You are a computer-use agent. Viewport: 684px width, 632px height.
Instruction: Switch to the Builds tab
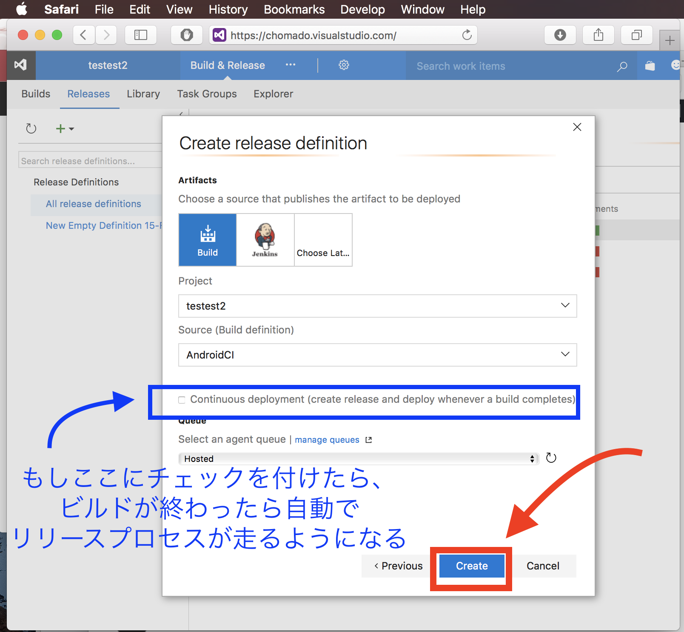(36, 94)
